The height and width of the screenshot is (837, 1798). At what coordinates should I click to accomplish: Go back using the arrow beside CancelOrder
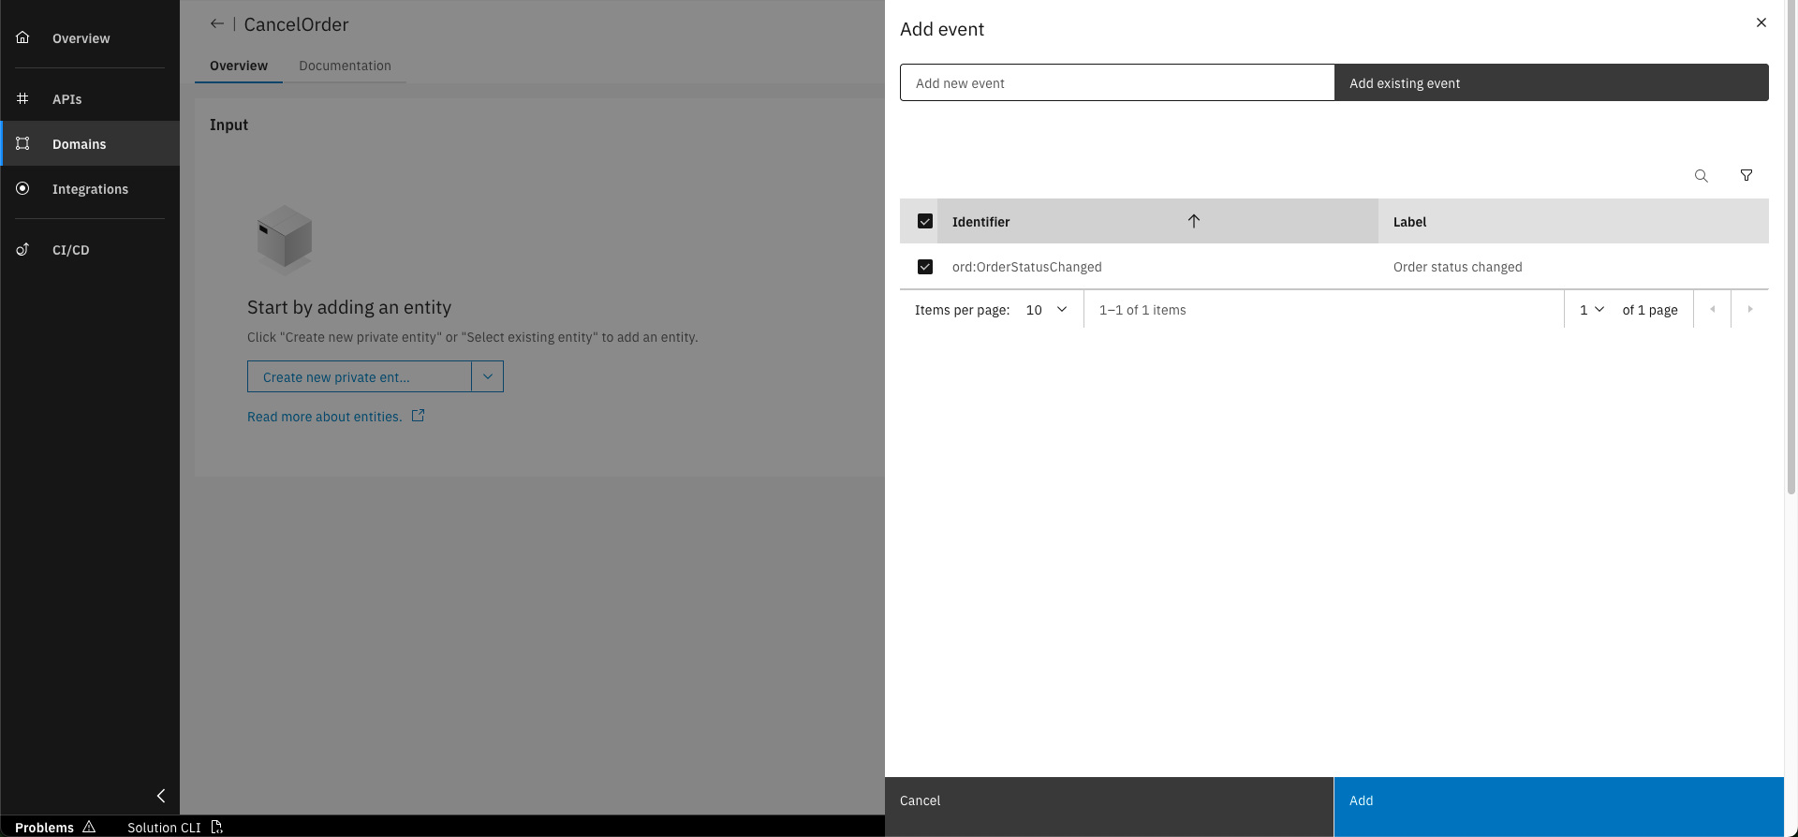(x=217, y=24)
